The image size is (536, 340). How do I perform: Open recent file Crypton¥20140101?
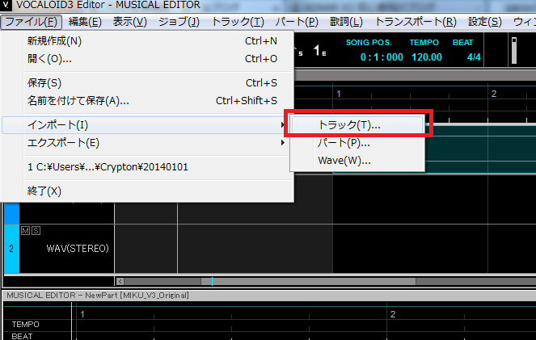pyautogui.click(x=148, y=167)
